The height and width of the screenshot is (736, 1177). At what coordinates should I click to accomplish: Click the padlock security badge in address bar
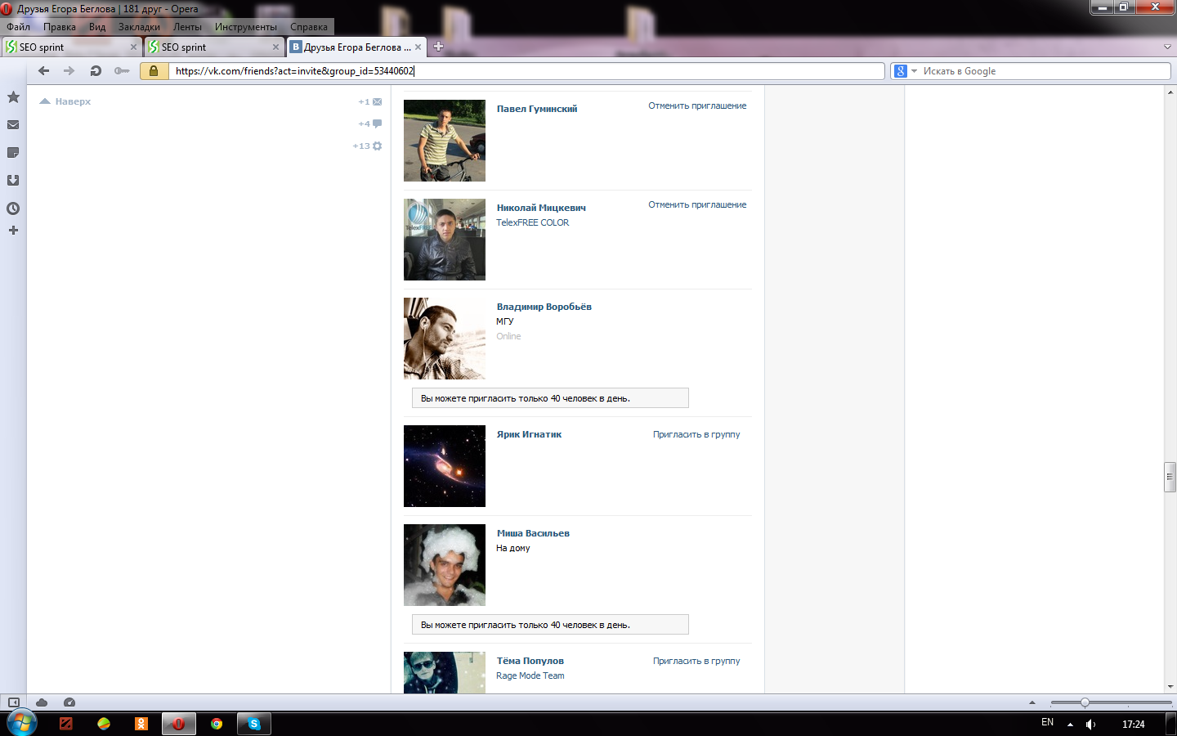click(154, 71)
